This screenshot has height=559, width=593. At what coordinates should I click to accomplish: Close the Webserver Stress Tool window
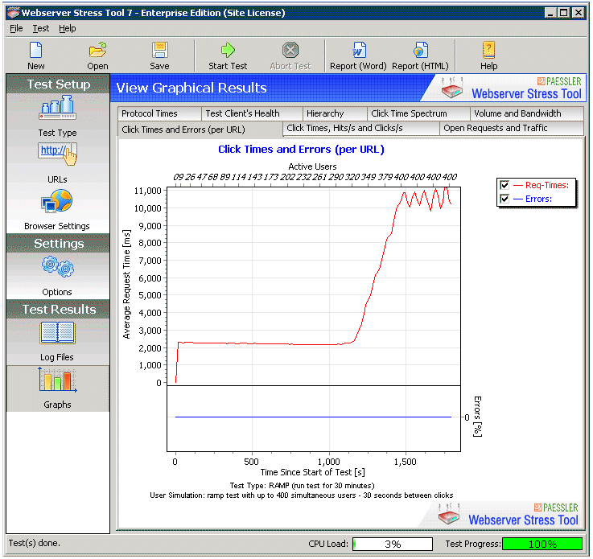(578, 13)
